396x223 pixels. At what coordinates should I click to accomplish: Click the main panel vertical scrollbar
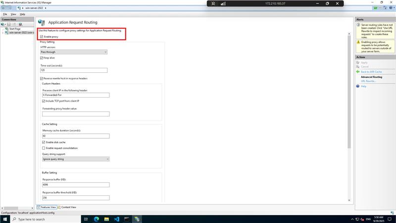click(349, 92)
